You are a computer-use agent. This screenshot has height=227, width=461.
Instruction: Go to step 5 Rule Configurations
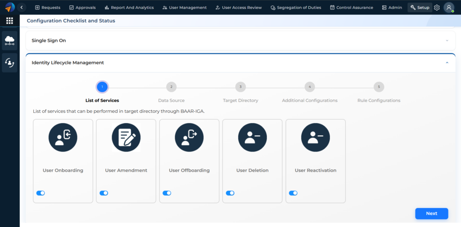point(379,87)
